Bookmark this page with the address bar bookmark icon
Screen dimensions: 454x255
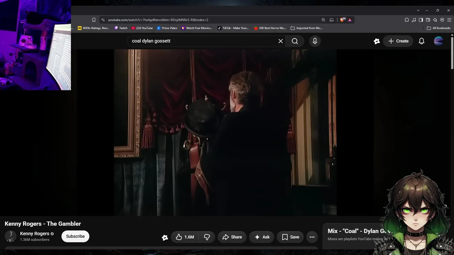click(x=94, y=20)
